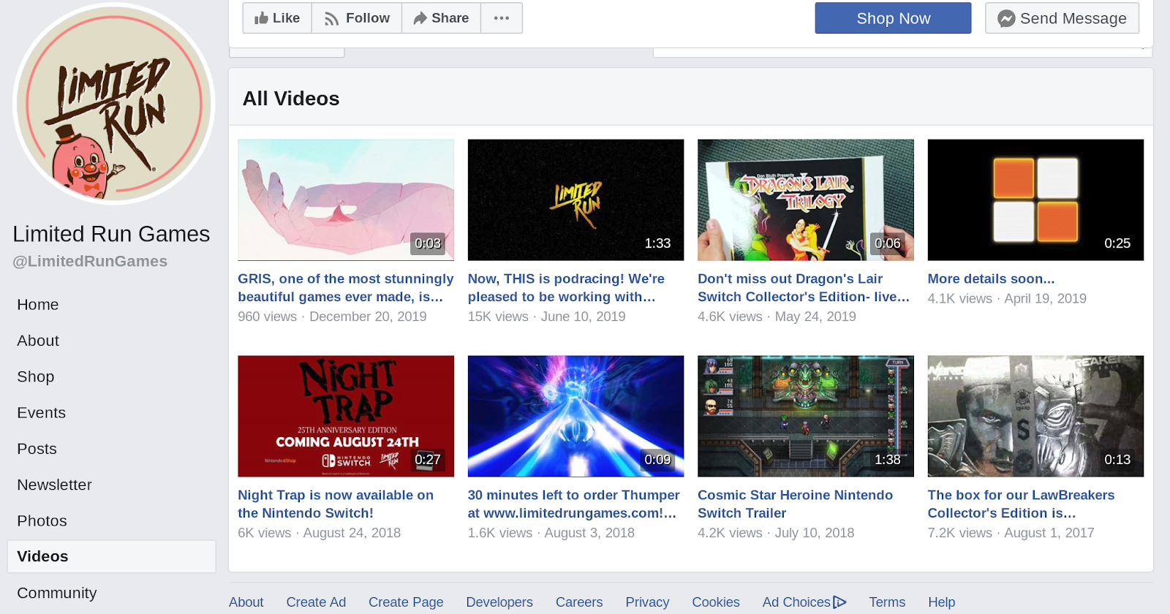Open the Cosmic Star Heroine trailer title link

[x=795, y=504]
